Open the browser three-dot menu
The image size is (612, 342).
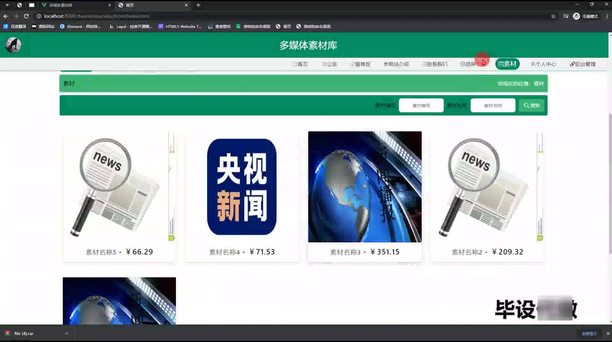607,16
